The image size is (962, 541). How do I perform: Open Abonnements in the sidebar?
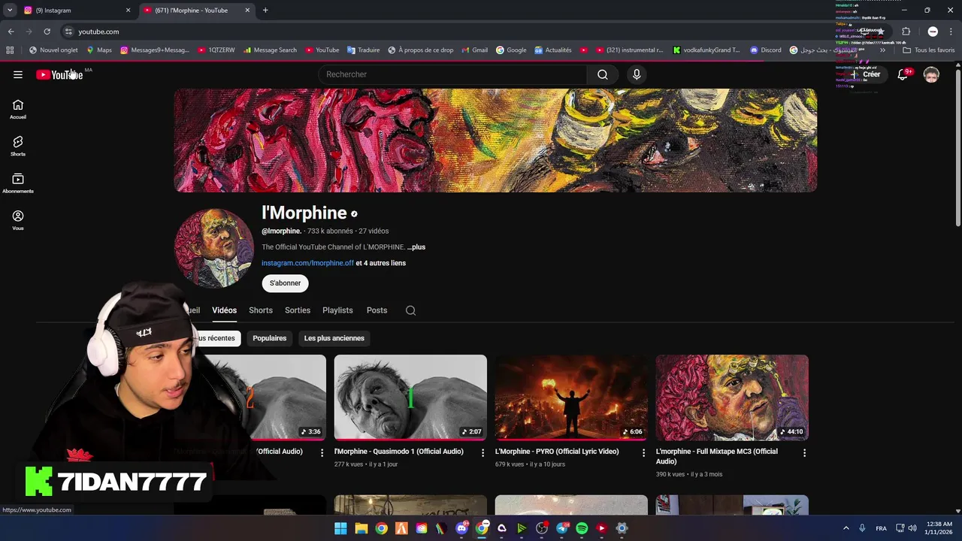18,183
